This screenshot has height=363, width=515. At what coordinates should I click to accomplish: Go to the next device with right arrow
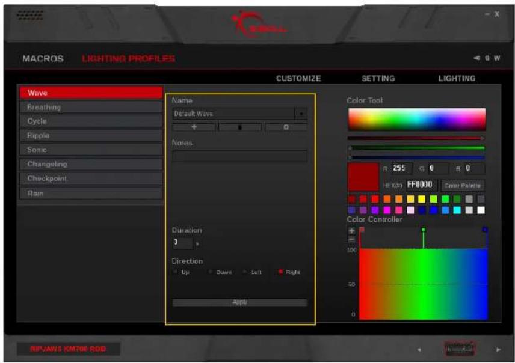click(x=499, y=350)
